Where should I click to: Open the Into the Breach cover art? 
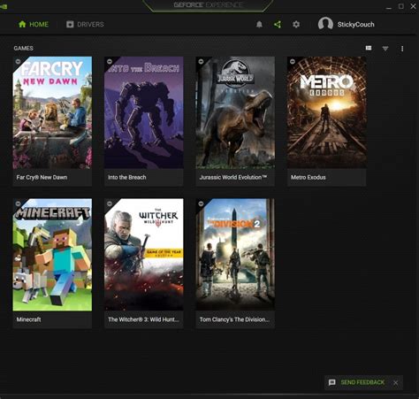(144, 112)
